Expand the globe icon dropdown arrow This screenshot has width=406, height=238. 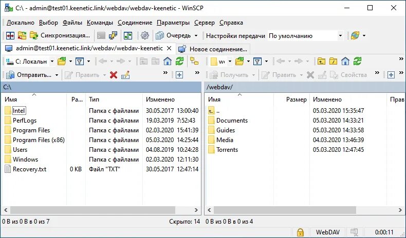pos(364,35)
